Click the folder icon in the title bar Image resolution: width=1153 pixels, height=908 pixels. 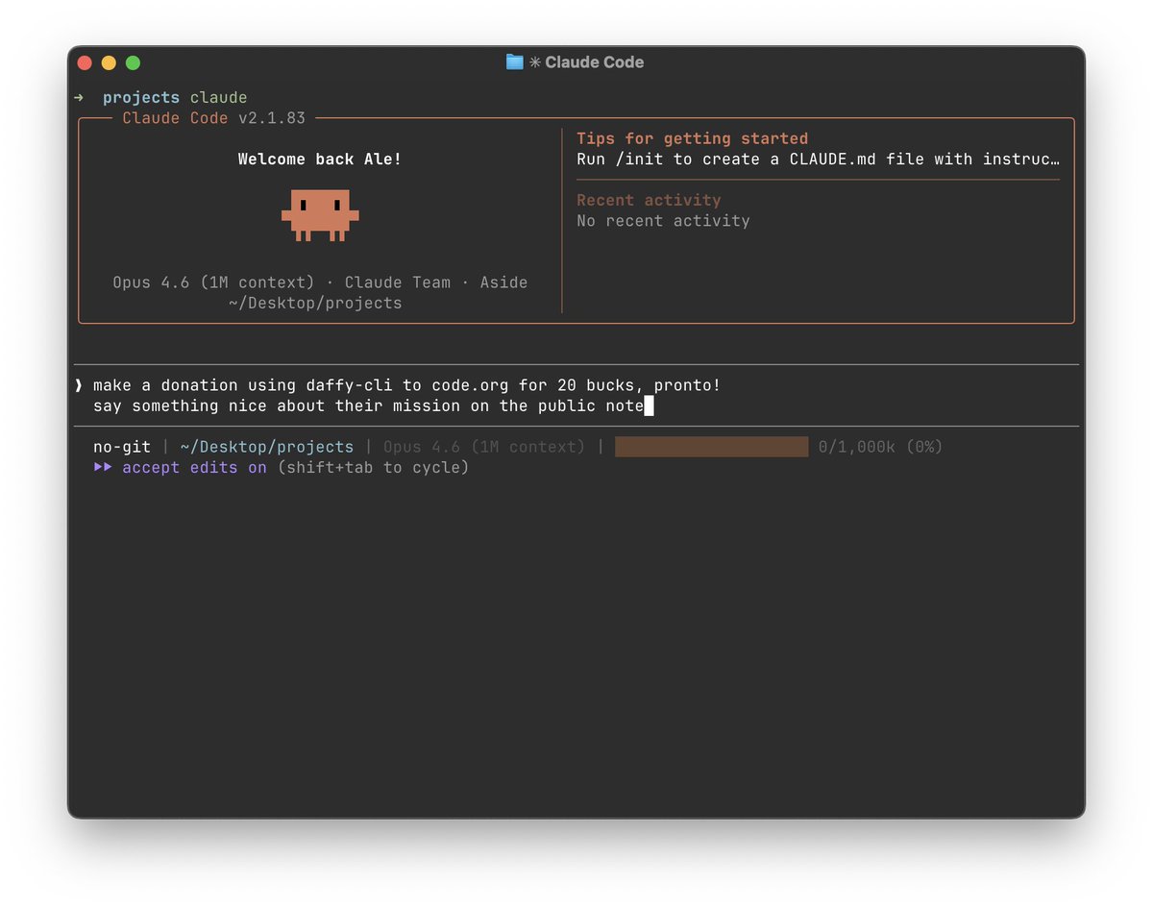click(515, 62)
